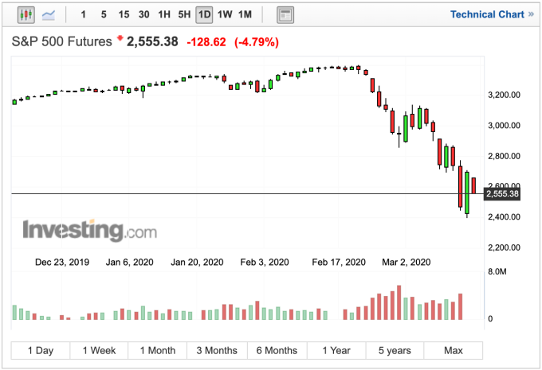Click the Feb 3, 2020 date label

click(x=265, y=263)
